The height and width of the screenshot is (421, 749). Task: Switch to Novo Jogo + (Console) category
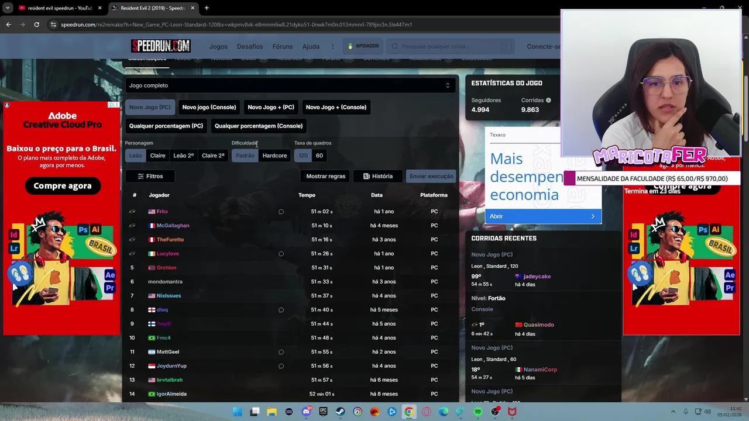336,107
